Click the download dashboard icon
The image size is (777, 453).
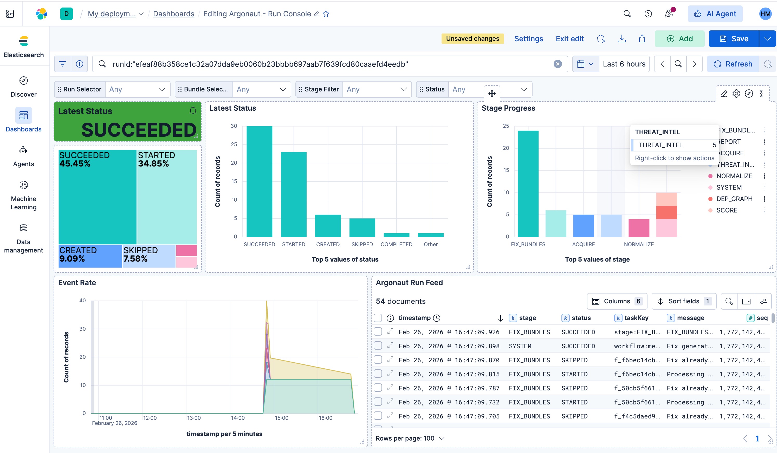click(621, 38)
